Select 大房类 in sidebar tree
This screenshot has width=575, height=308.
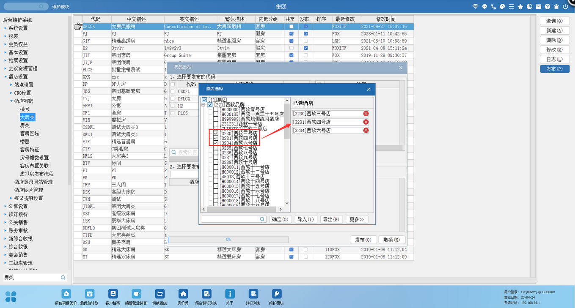(28, 117)
